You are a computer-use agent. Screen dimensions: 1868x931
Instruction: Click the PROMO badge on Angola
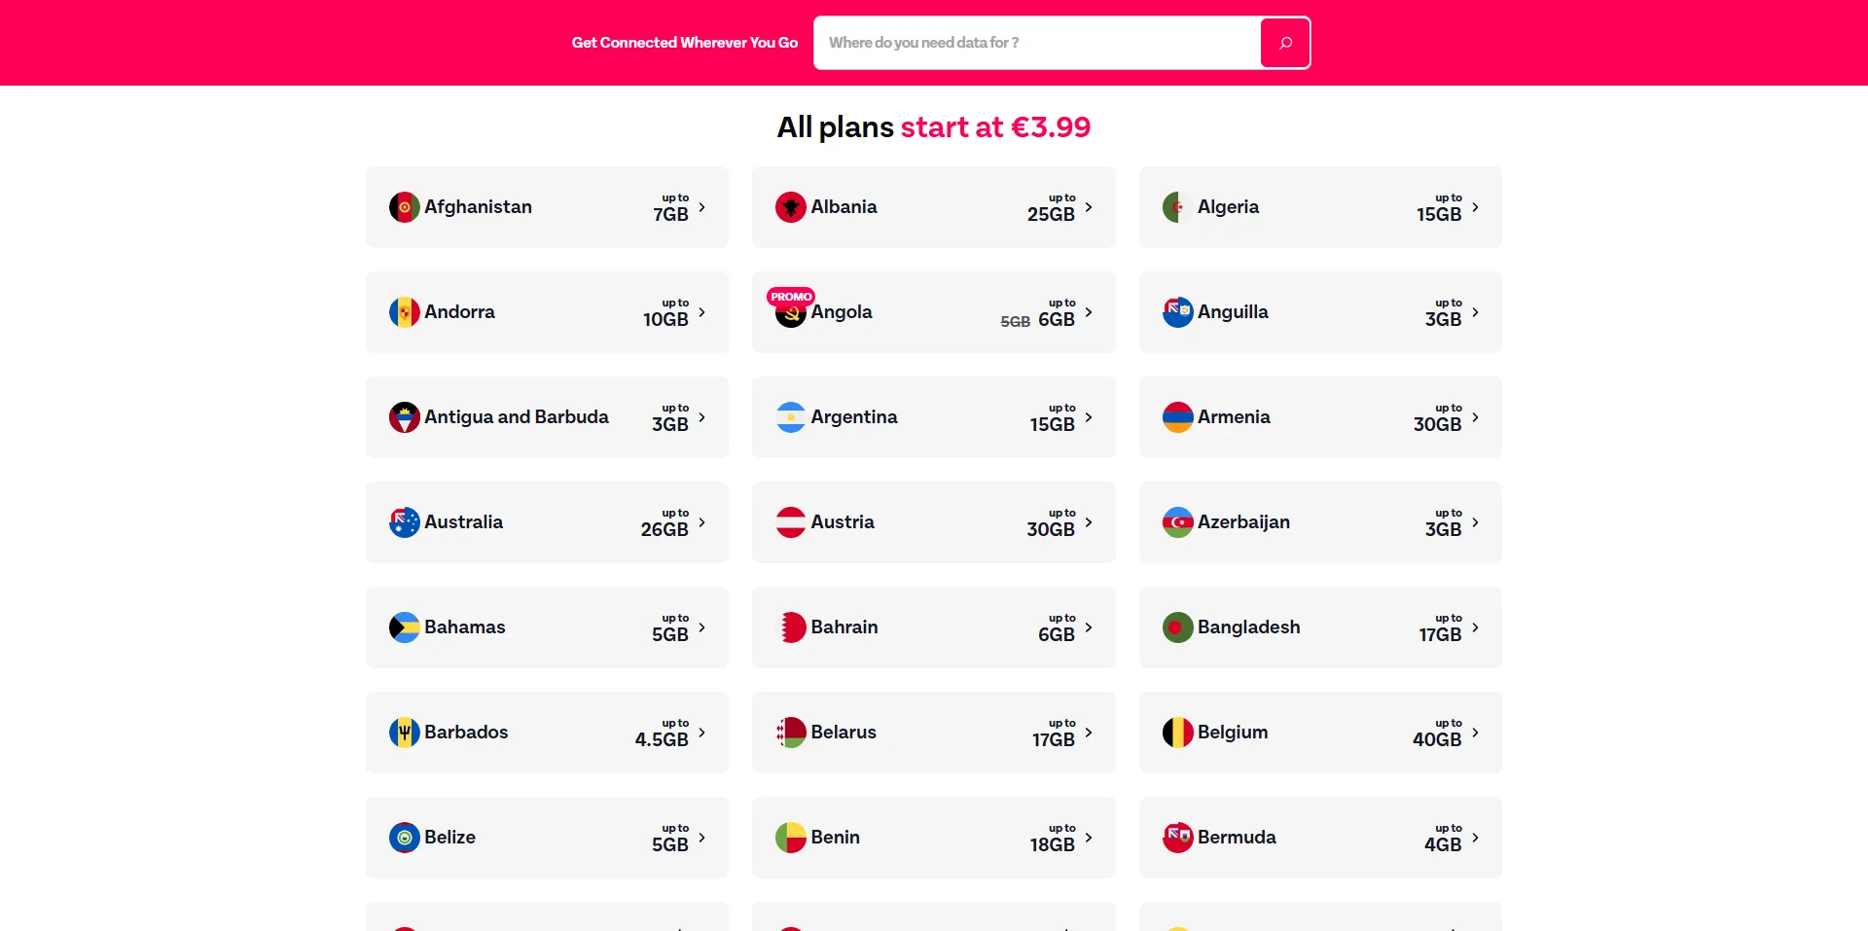pos(791,297)
